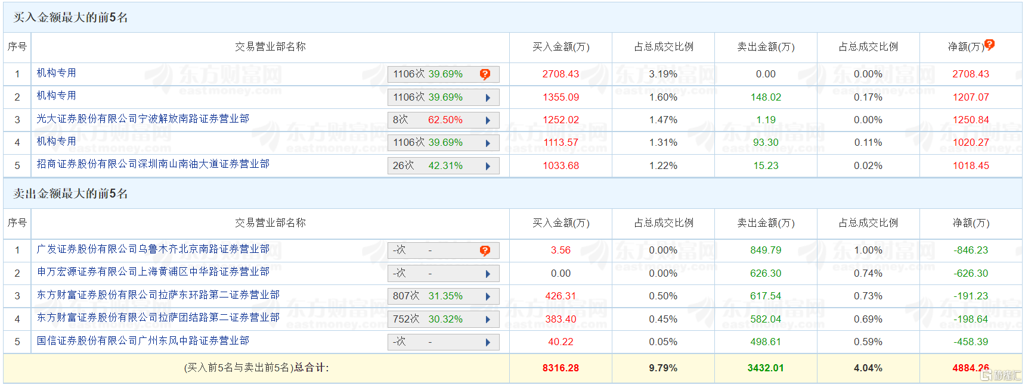Click buy amount 426.31 cell
This screenshot has height=385, width=1025.
(x=561, y=296)
